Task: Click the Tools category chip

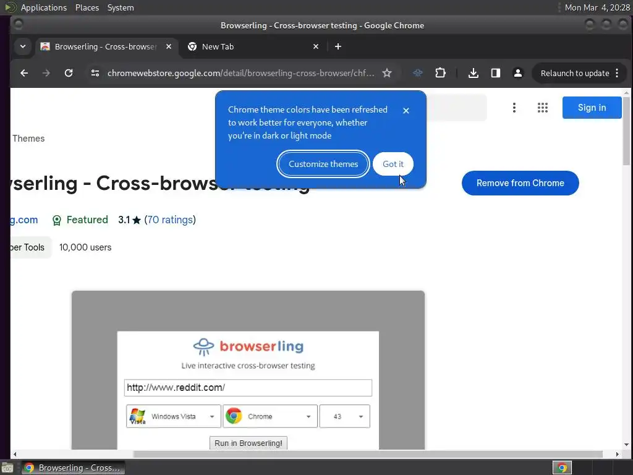Action: tap(31, 247)
